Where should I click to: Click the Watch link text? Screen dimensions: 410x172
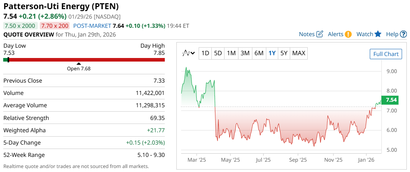point(365,34)
